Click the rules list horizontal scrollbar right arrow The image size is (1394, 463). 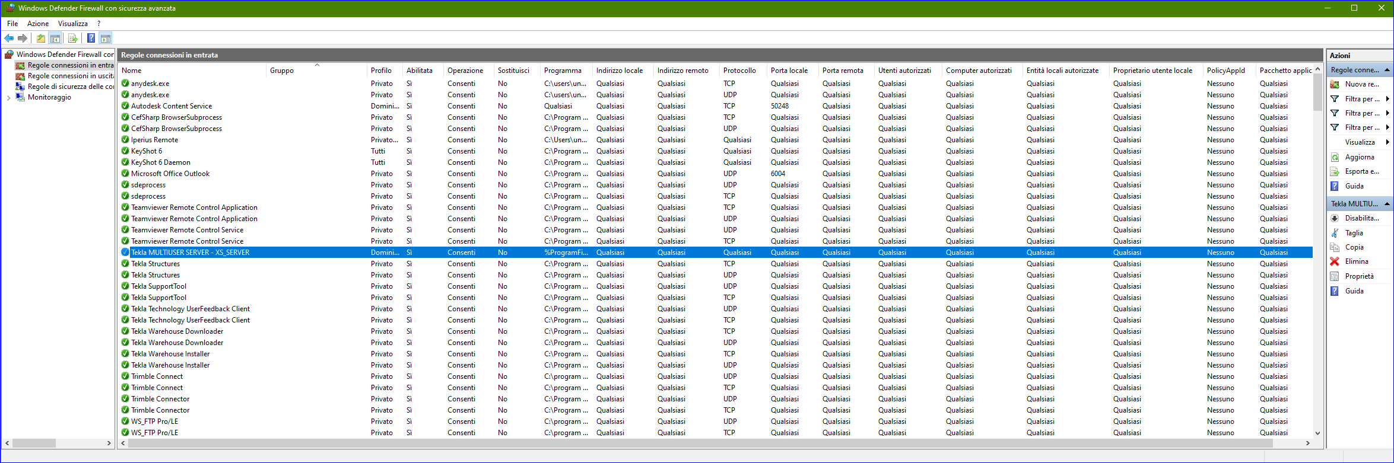pyautogui.click(x=1307, y=443)
